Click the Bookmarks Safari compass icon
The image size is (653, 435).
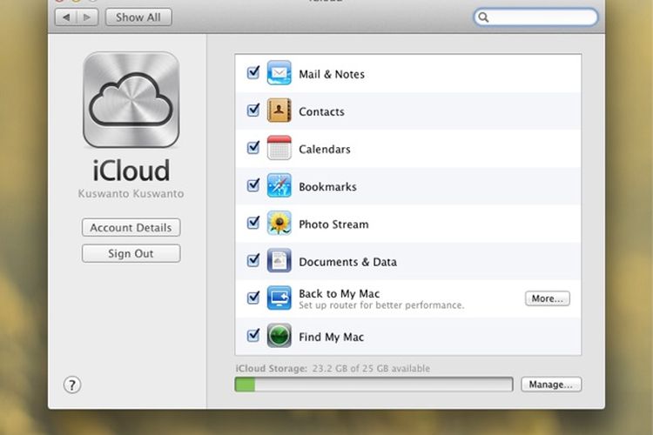click(279, 185)
